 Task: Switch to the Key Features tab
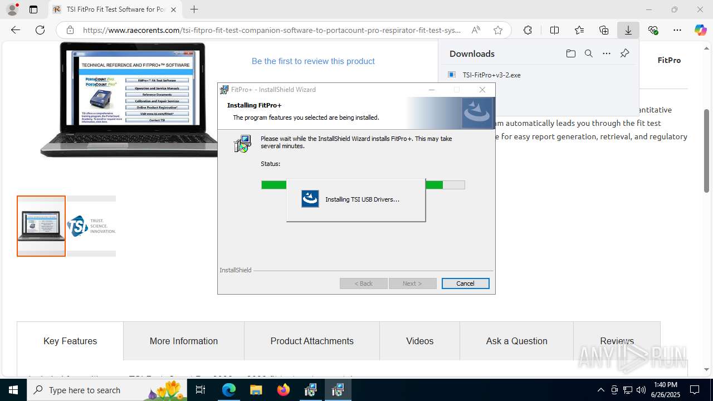click(70, 341)
